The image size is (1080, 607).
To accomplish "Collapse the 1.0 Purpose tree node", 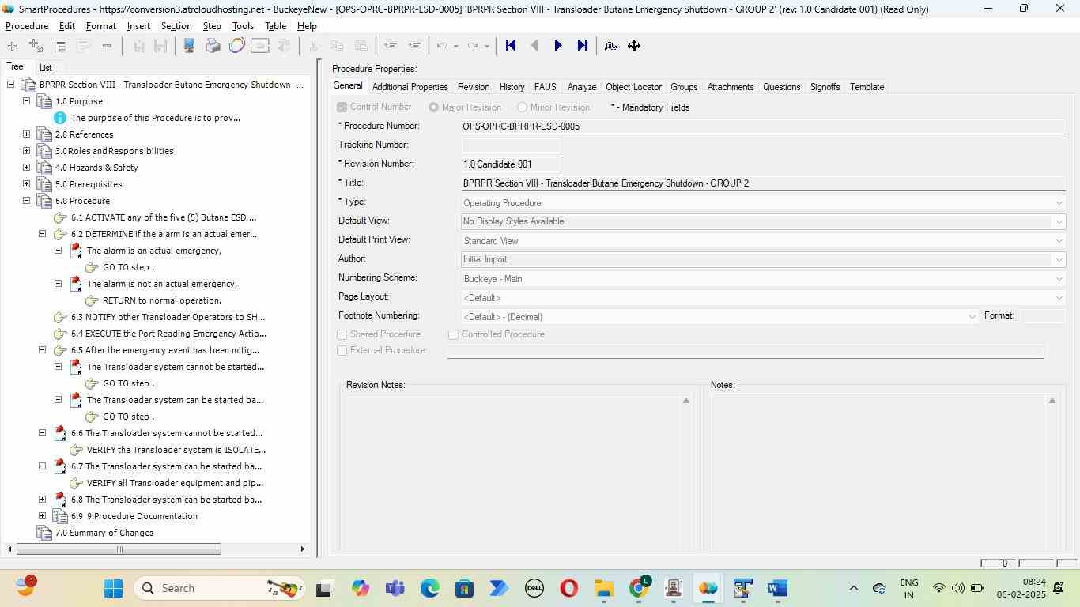I will pyautogui.click(x=26, y=101).
